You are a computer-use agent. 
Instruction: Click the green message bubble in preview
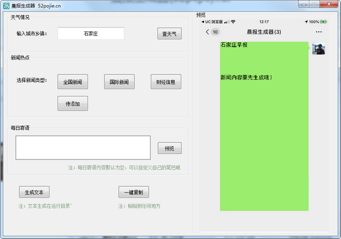(264, 125)
